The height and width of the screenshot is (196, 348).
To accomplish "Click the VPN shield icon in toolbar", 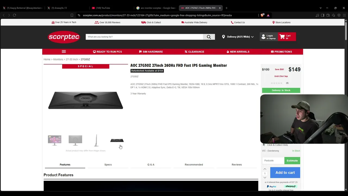I will (339, 15).
